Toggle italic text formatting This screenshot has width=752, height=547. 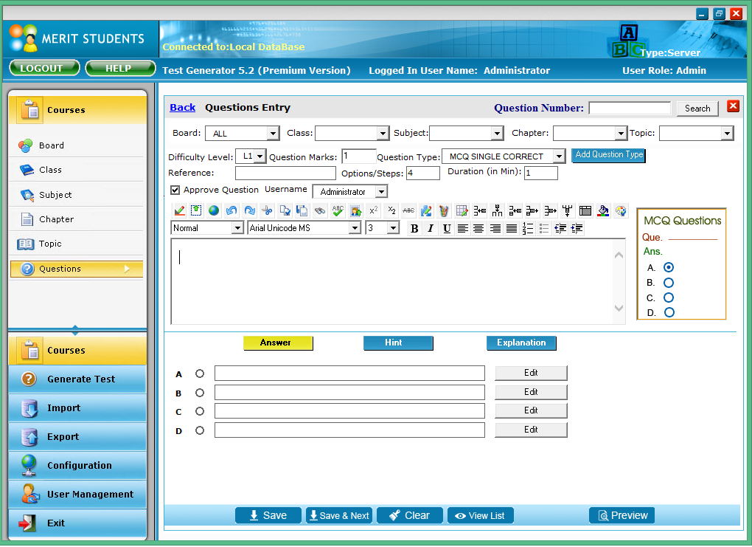(x=431, y=229)
